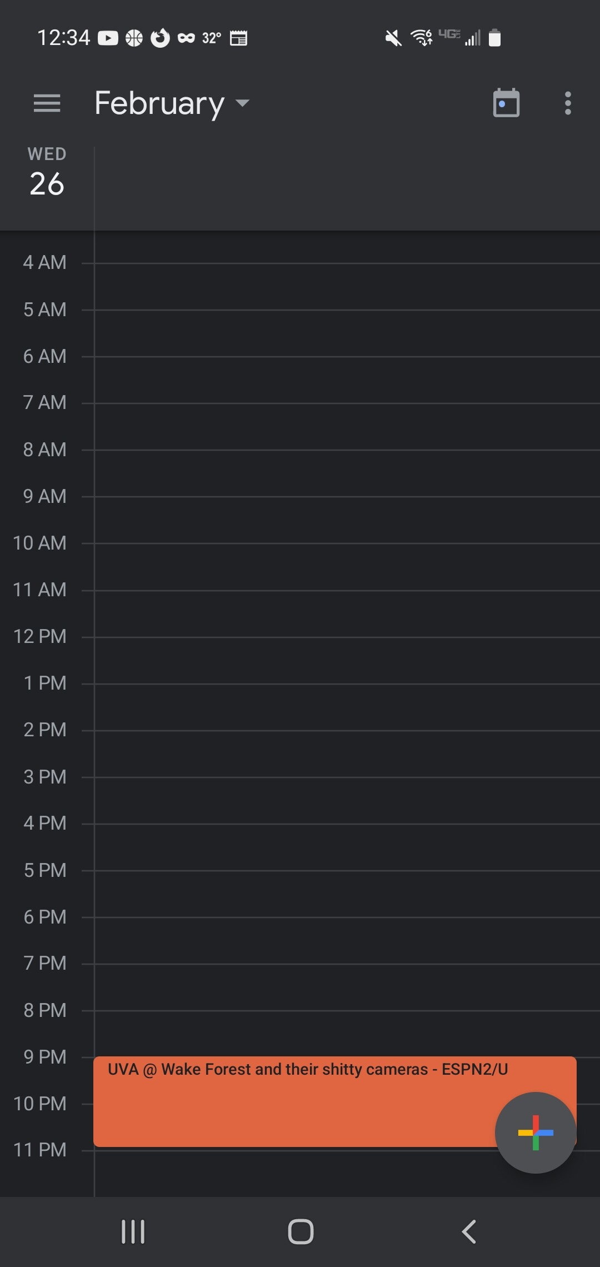The width and height of the screenshot is (600, 1267).
Task: Tap the 3 PM time slot label
Action: coord(44,776)
